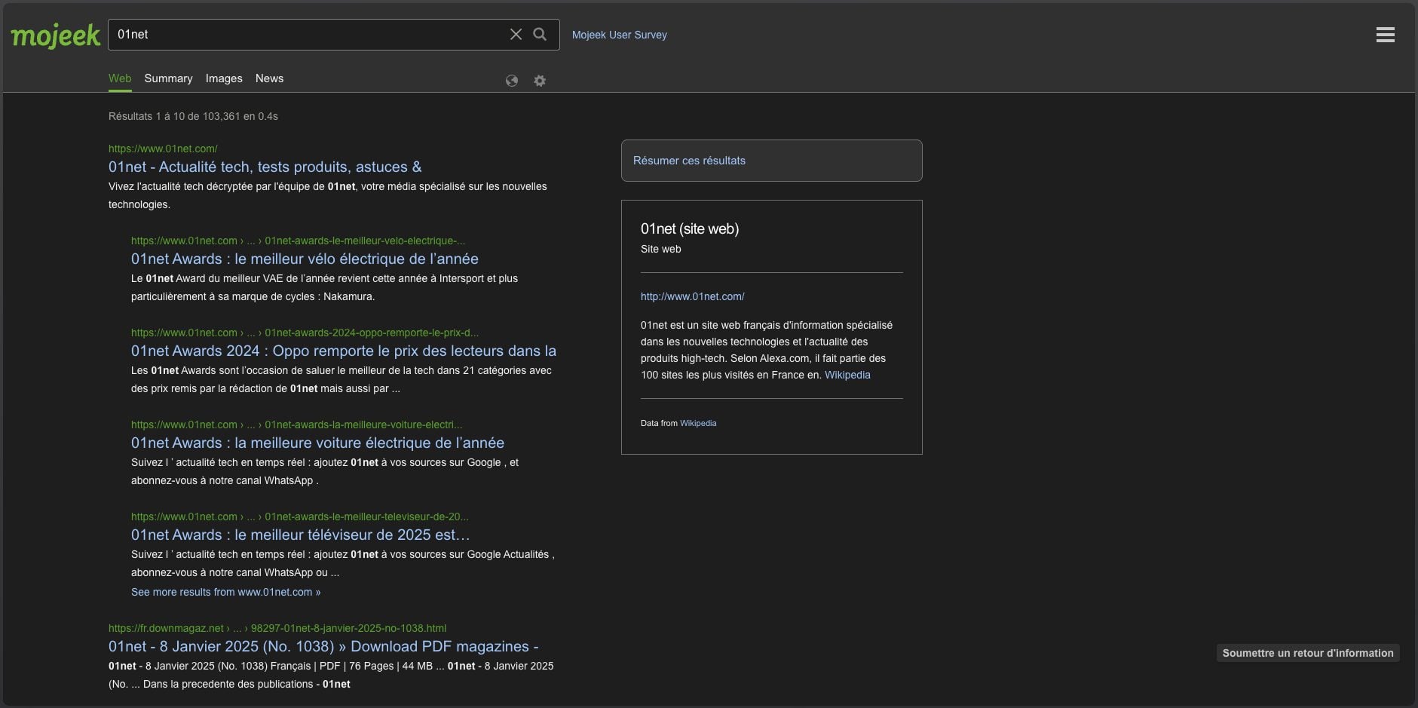Open the hamburger menu
Image resolution: width=1418 pixels, height=708 pixels.
click(1385, 35)
